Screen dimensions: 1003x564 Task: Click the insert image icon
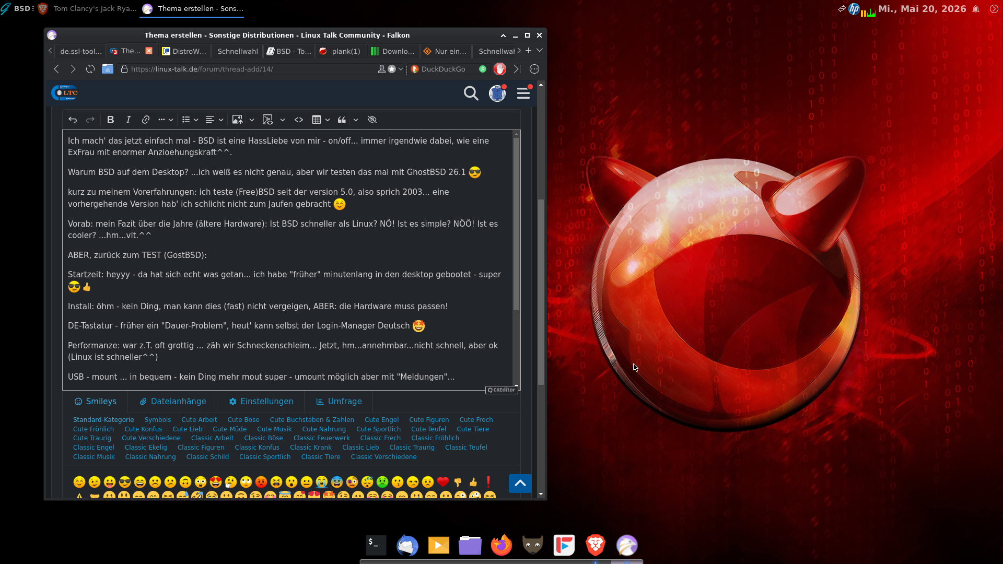click(x=237, y=120)
